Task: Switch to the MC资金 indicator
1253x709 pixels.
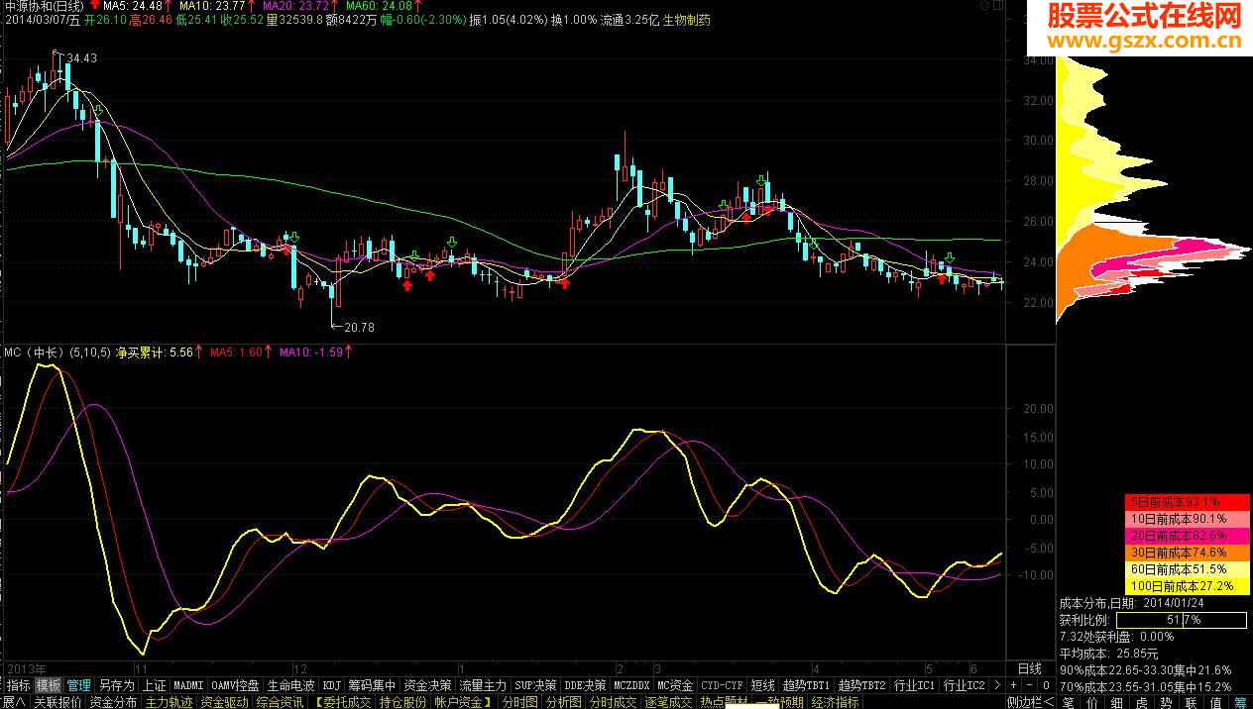Action: coord(676,685)
